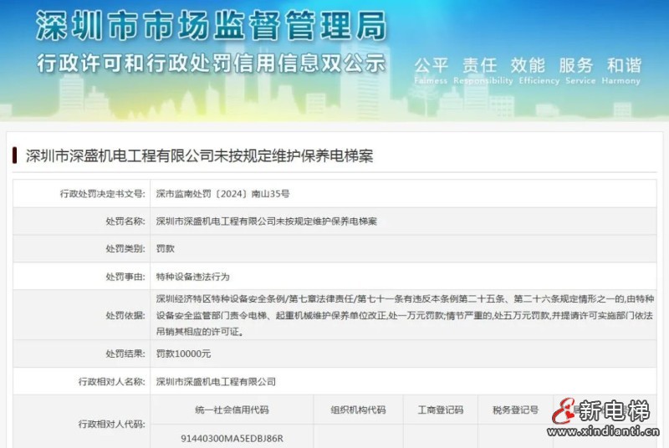Click the 处罚类别 value 罚款

(165, 249)
